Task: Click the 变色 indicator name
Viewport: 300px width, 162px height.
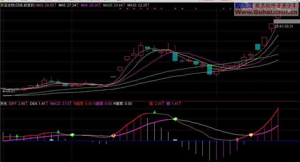Action: pos(4,104)
